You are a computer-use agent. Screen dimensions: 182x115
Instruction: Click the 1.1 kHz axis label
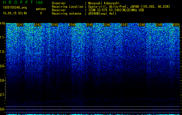click(2, 37)
